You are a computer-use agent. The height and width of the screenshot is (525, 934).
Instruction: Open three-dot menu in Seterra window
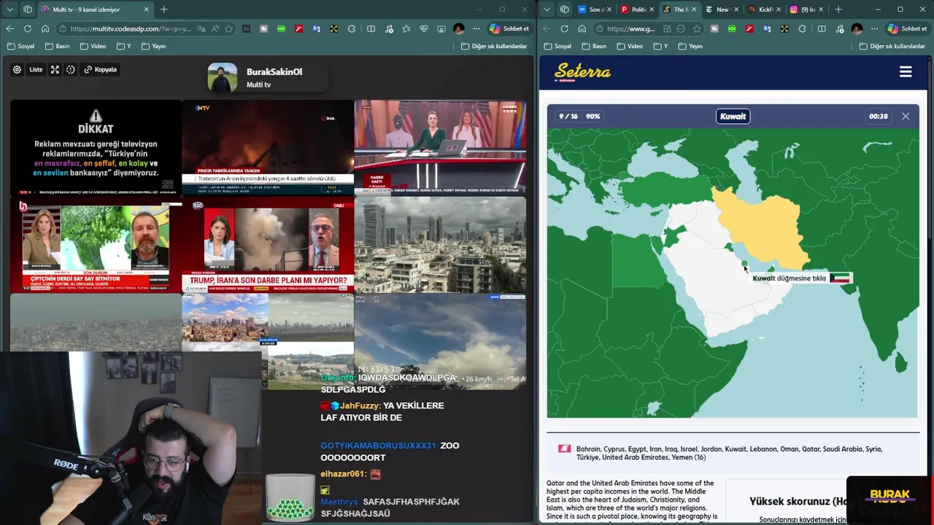[x=875, y=28]
